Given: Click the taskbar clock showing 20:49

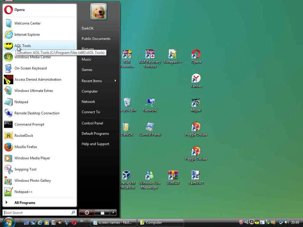Looking at the screenshot, I should [x=295, y=222].
